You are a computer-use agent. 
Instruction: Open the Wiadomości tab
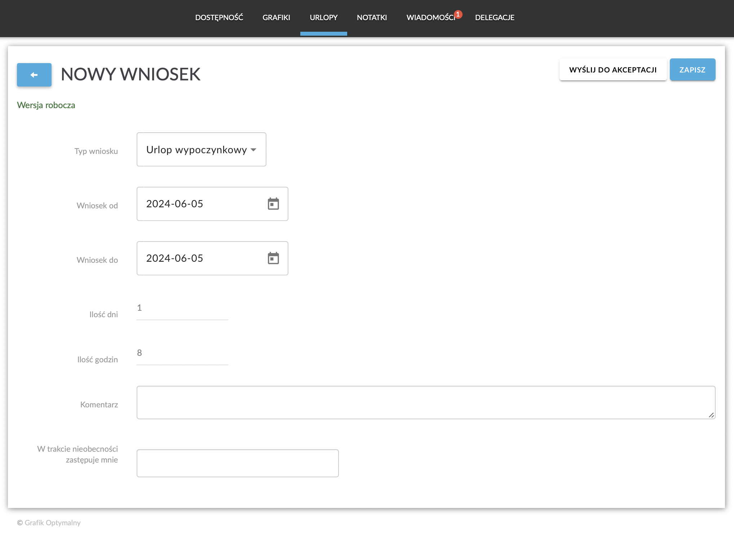pyautogui.click(x=430, y=18)
